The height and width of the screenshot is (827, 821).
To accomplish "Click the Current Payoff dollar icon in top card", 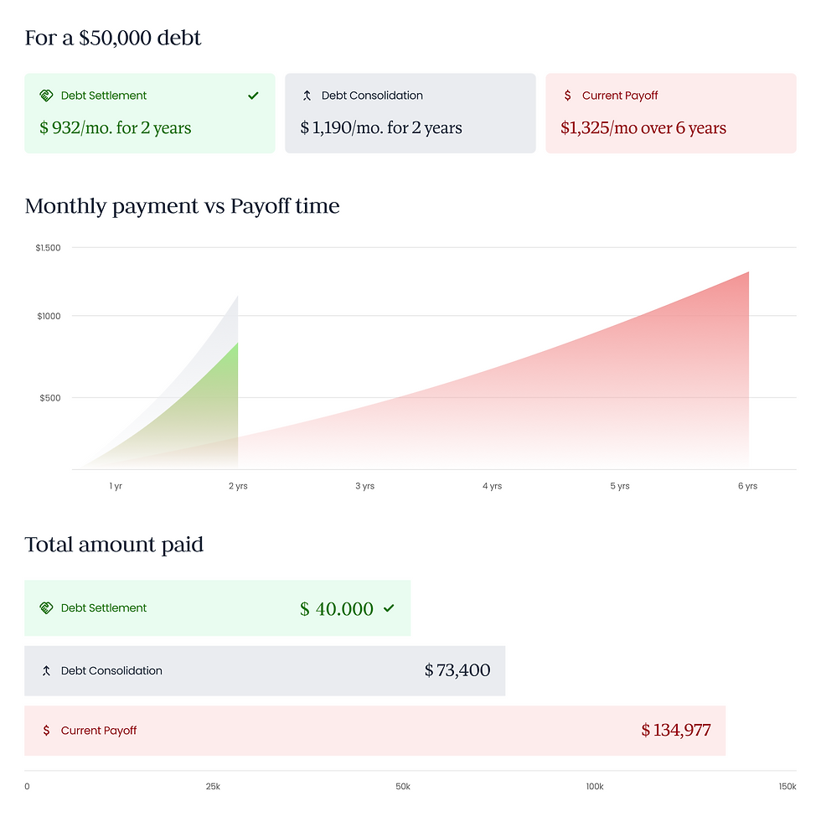I will (x=567, y=96).
